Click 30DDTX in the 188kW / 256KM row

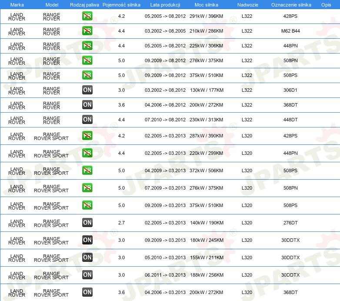pos(290,275)
